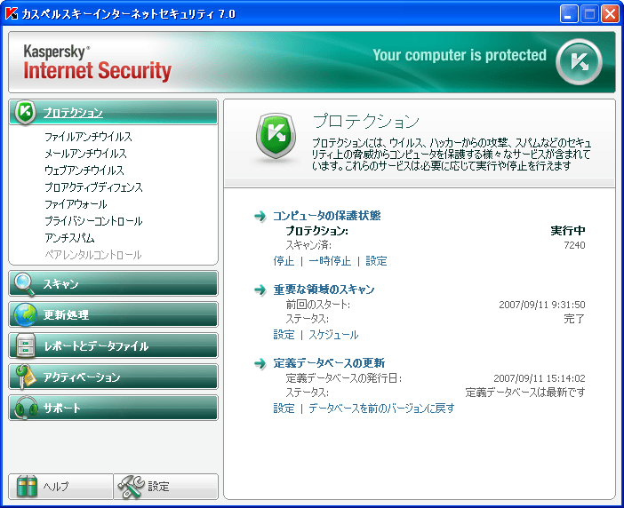This screenshot has width=624, height=508.
Task: Minimize the Kaspersky window
Action: coord(569,14)
